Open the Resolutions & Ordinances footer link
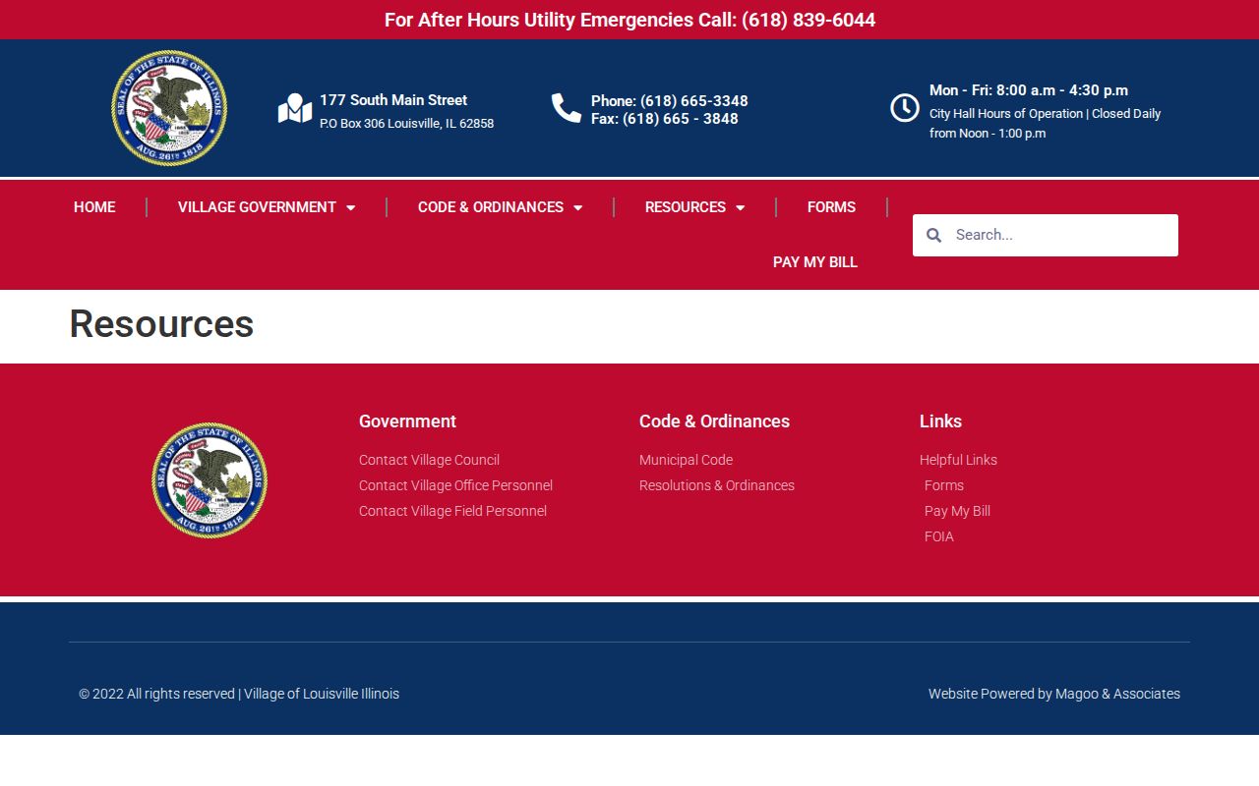Screen dimensions: 1259x786 (x=717, y=485)
